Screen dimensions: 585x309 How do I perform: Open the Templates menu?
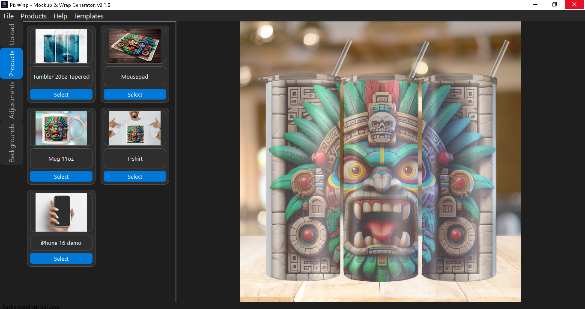(x=89, y=16)
